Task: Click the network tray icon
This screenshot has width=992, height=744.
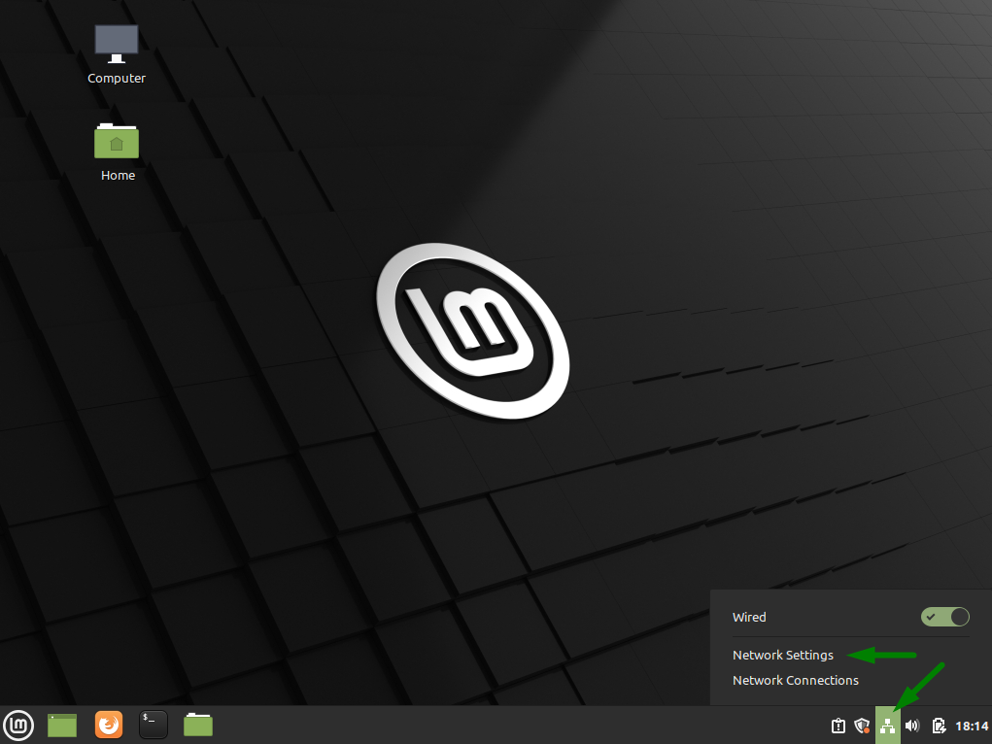Action: coord(888,726)
